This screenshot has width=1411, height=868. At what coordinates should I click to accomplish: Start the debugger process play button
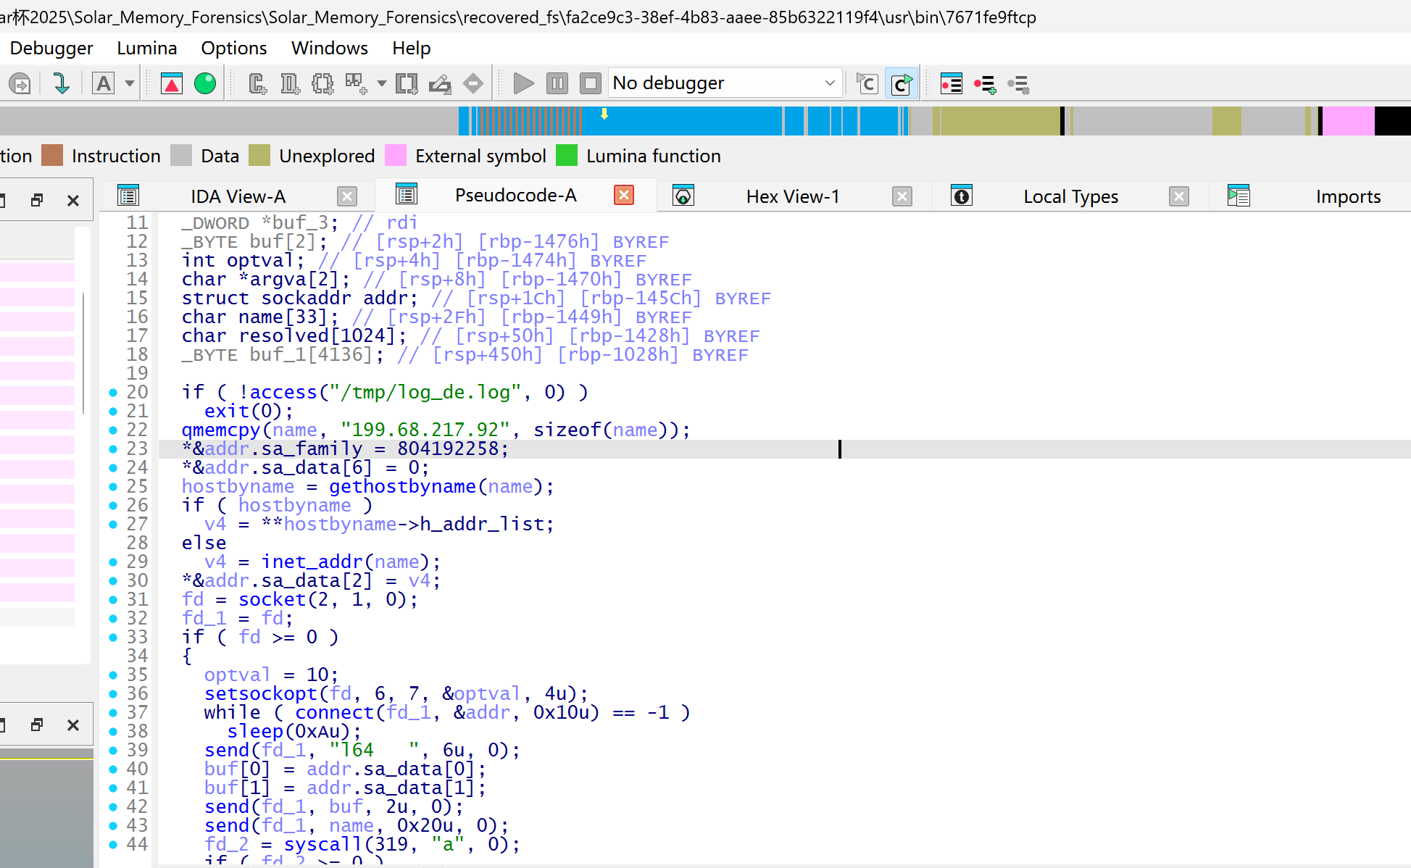point(523,84)
